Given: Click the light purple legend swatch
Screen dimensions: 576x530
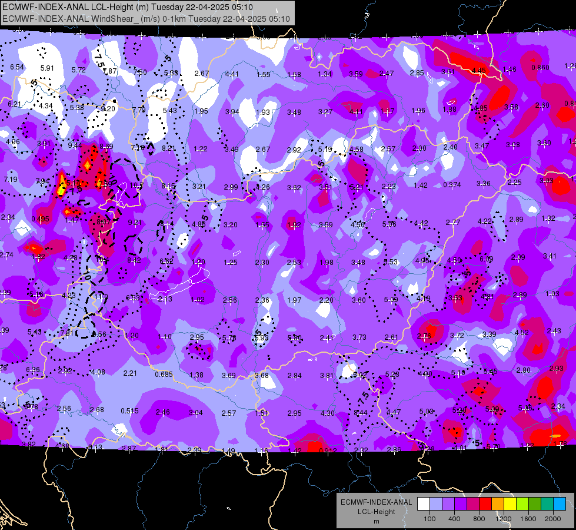Looking at the screenshot, I should coord(448,504).
